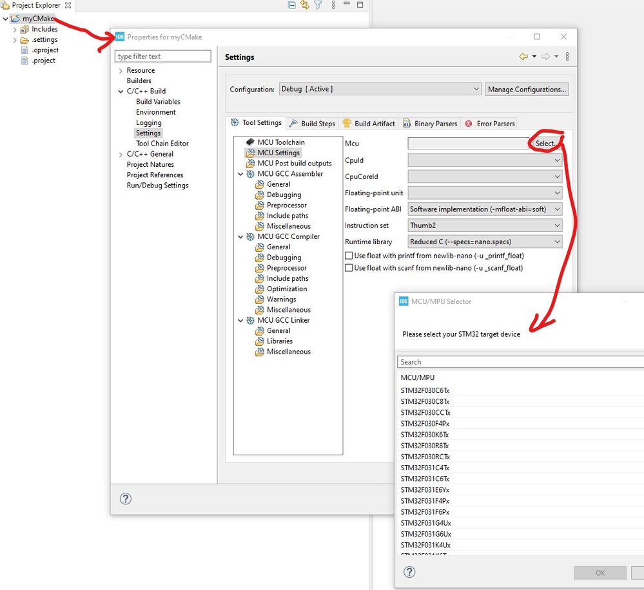This screenshot has width=644, height=590.
Task: Click Collapse All icon in Project Explorer
Action: click(x=291, y=5)
